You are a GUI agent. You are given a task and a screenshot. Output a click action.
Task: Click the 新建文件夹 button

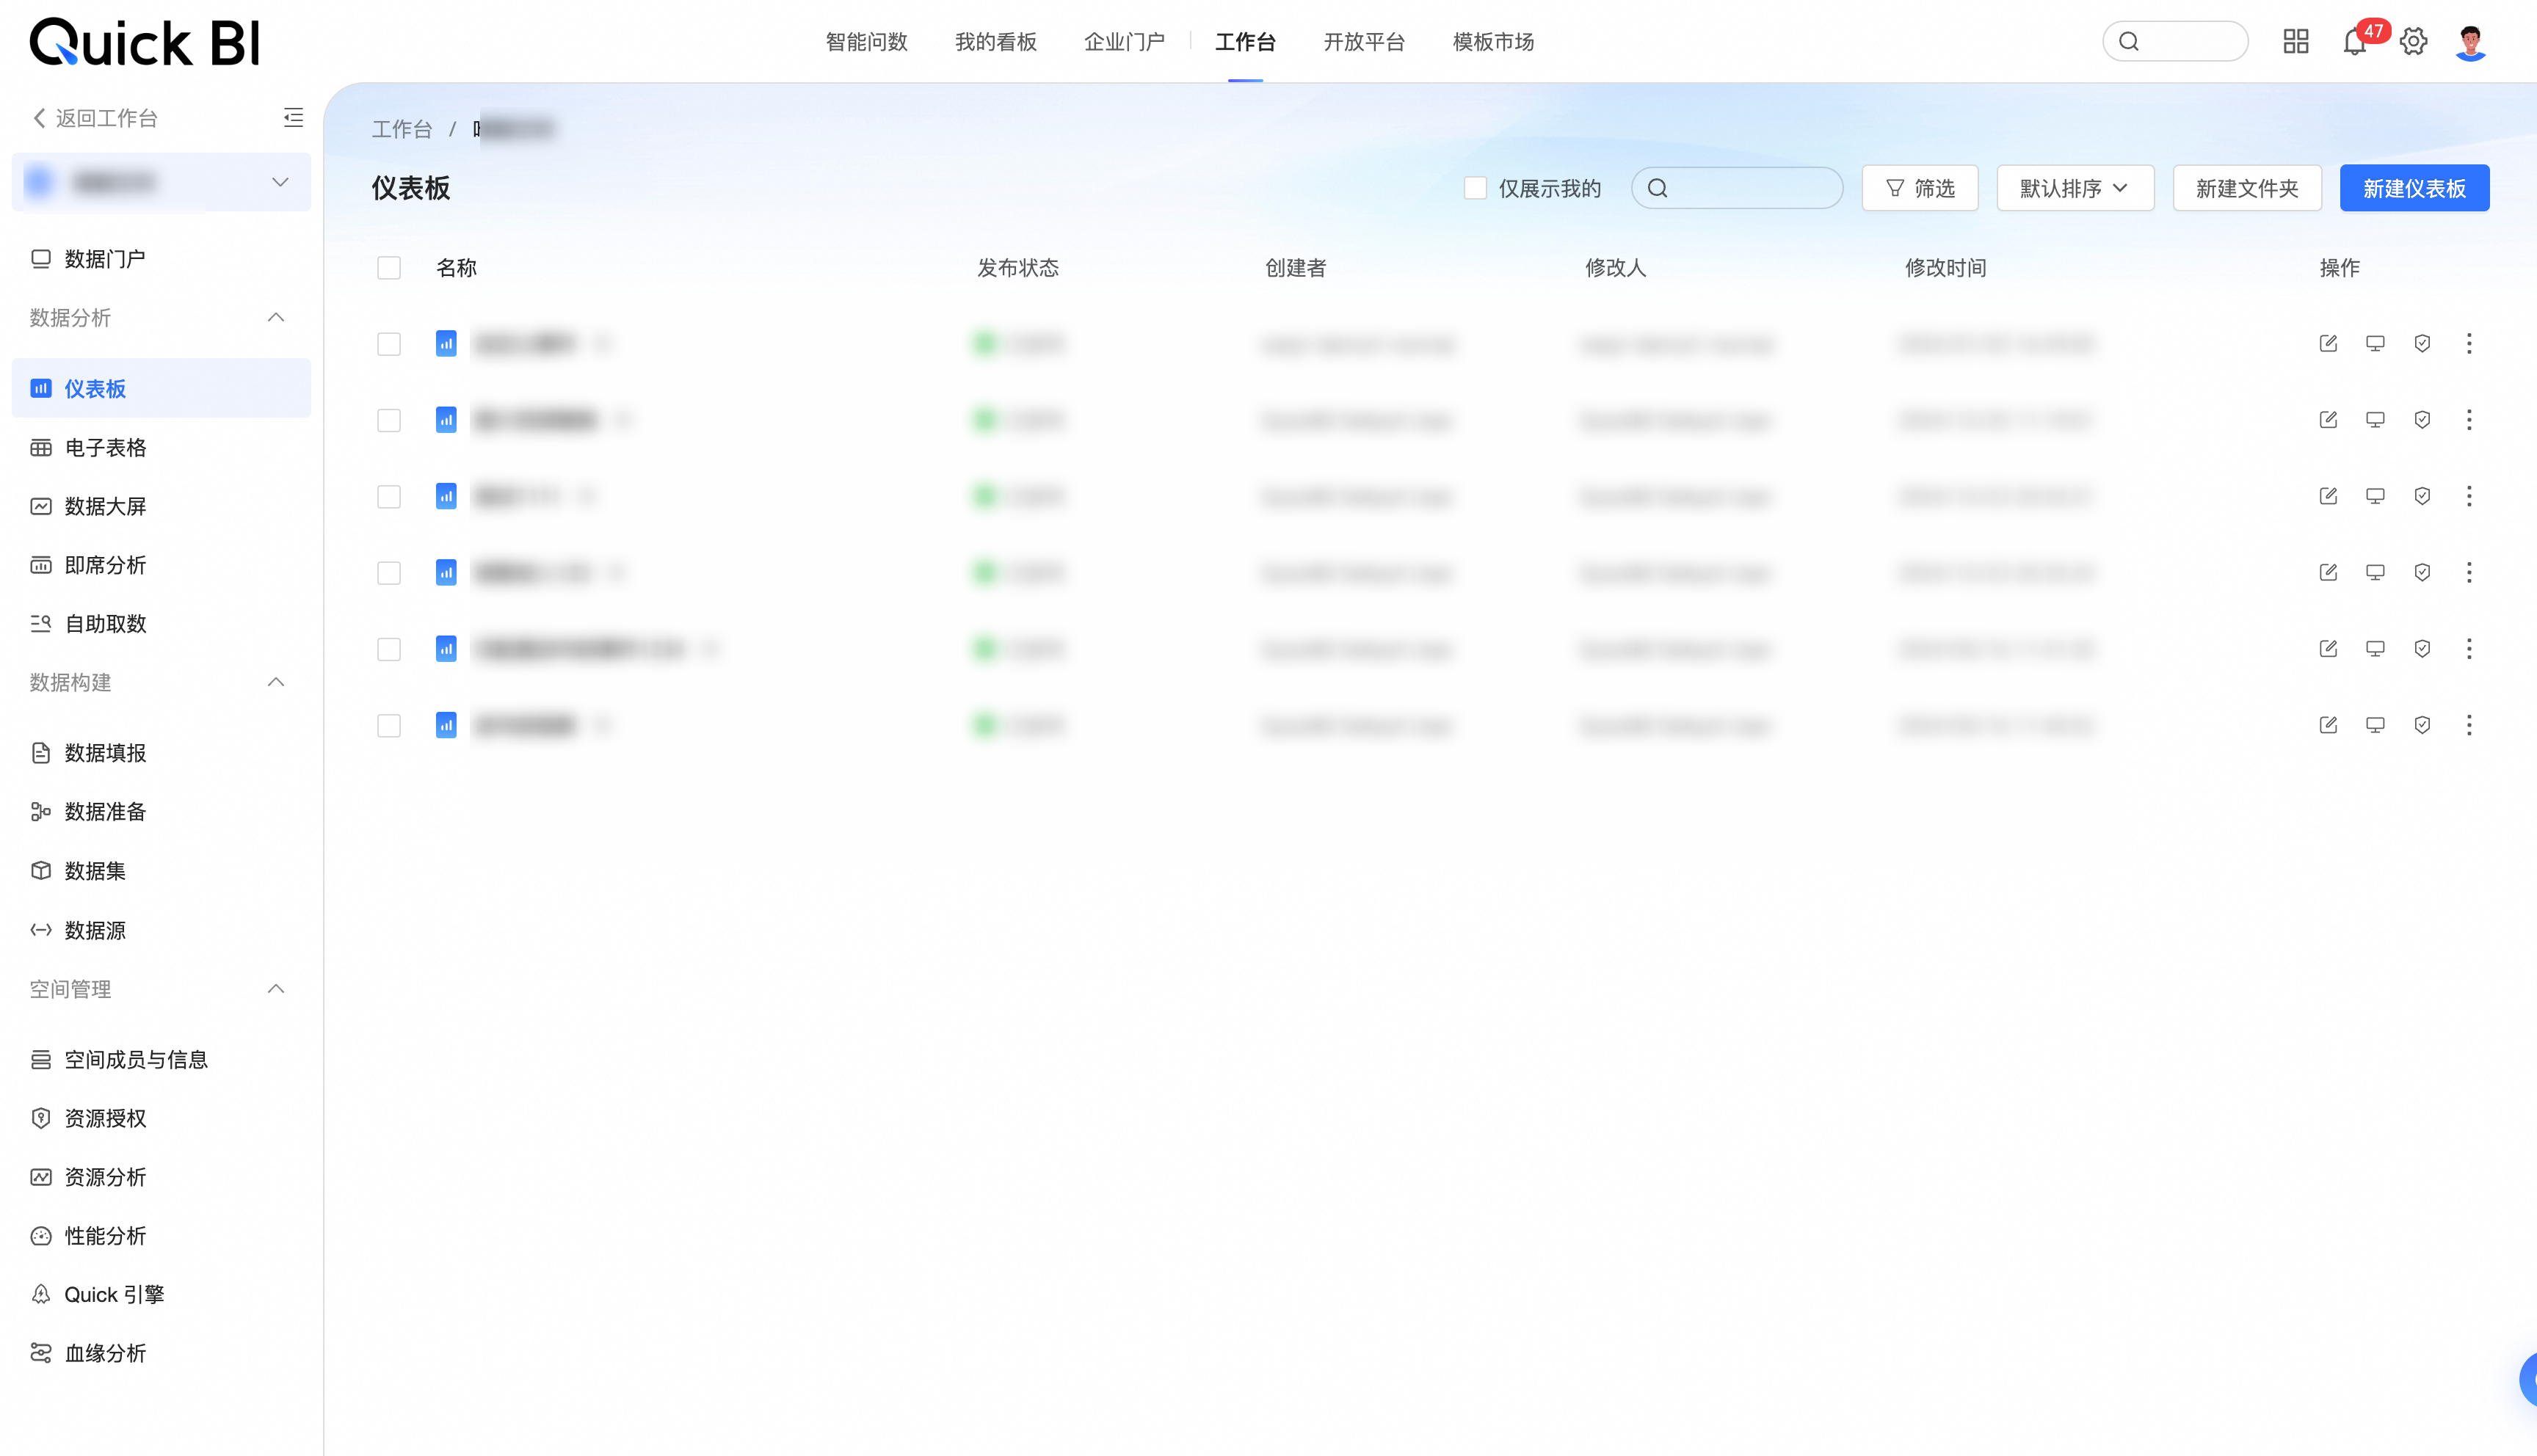coord(2246,188)
